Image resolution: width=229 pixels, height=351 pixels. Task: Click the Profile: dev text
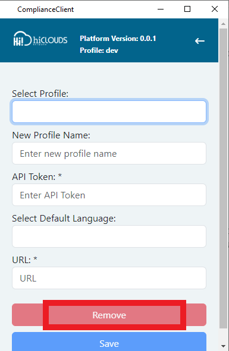pos(99,50)
